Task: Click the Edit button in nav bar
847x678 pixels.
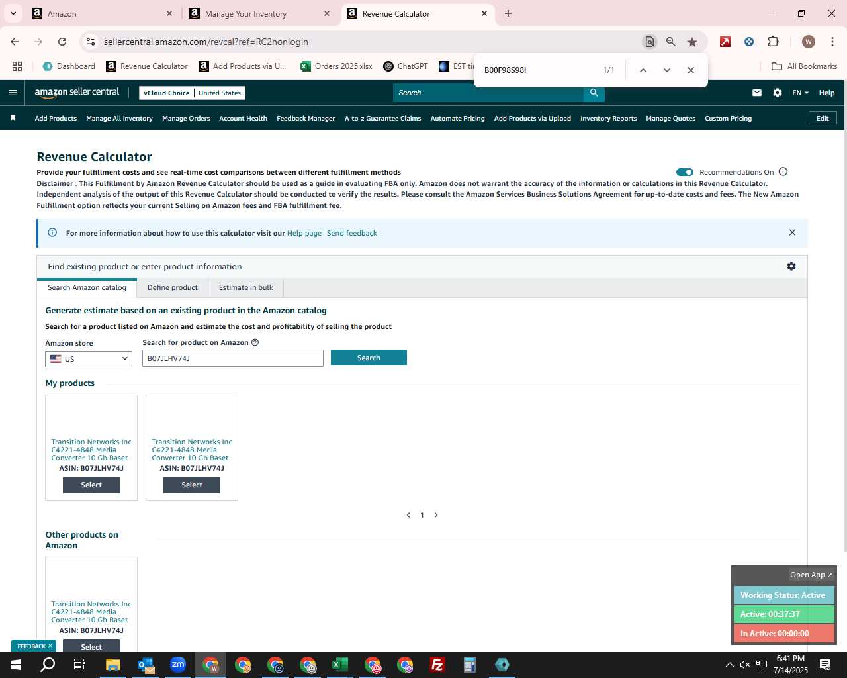Action: coord(823,118)
